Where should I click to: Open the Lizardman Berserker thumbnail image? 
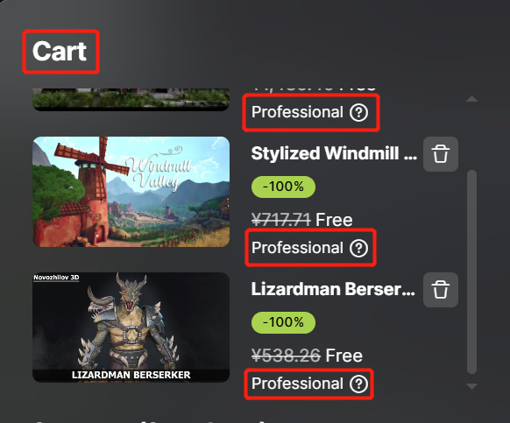click(x=131, y=327)
